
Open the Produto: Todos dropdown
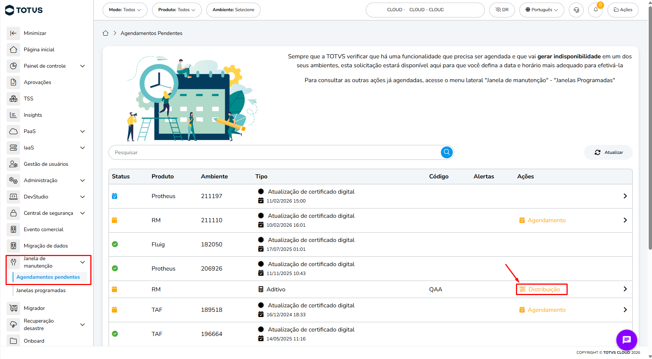pyautogui.click(x=177, y=10)
